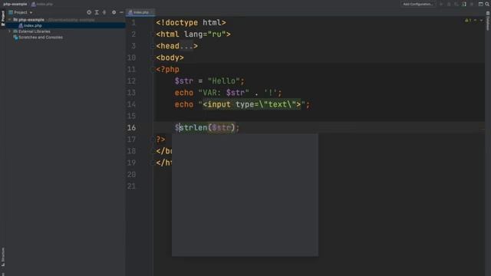Click the echo keyword on line 14
491x276 pixels.
[x=184, y=104]
